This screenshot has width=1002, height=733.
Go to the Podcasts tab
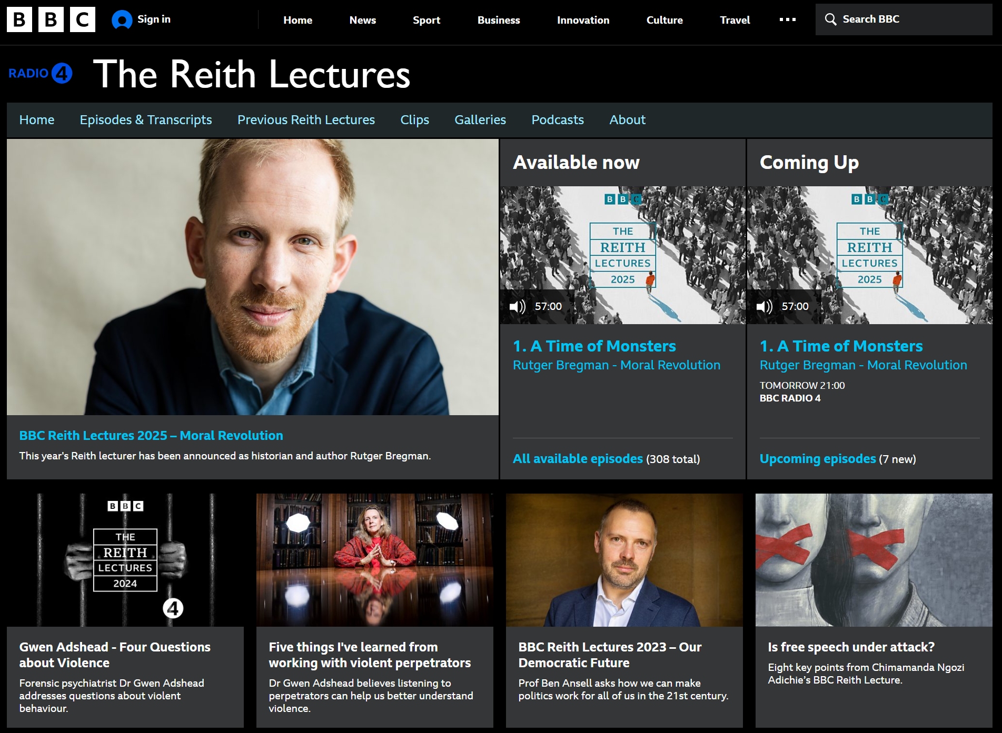tap(558, 120)
